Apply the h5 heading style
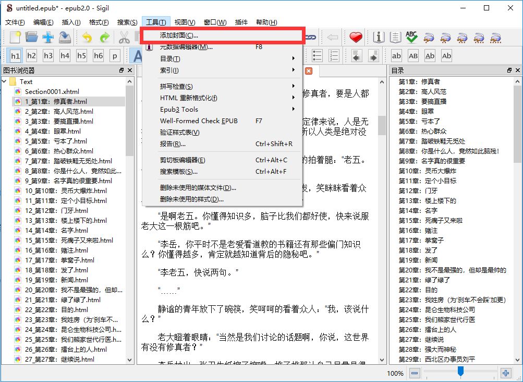Image resolution: width=523 pixels, height=382 pixels. click(x=81, y=56)
